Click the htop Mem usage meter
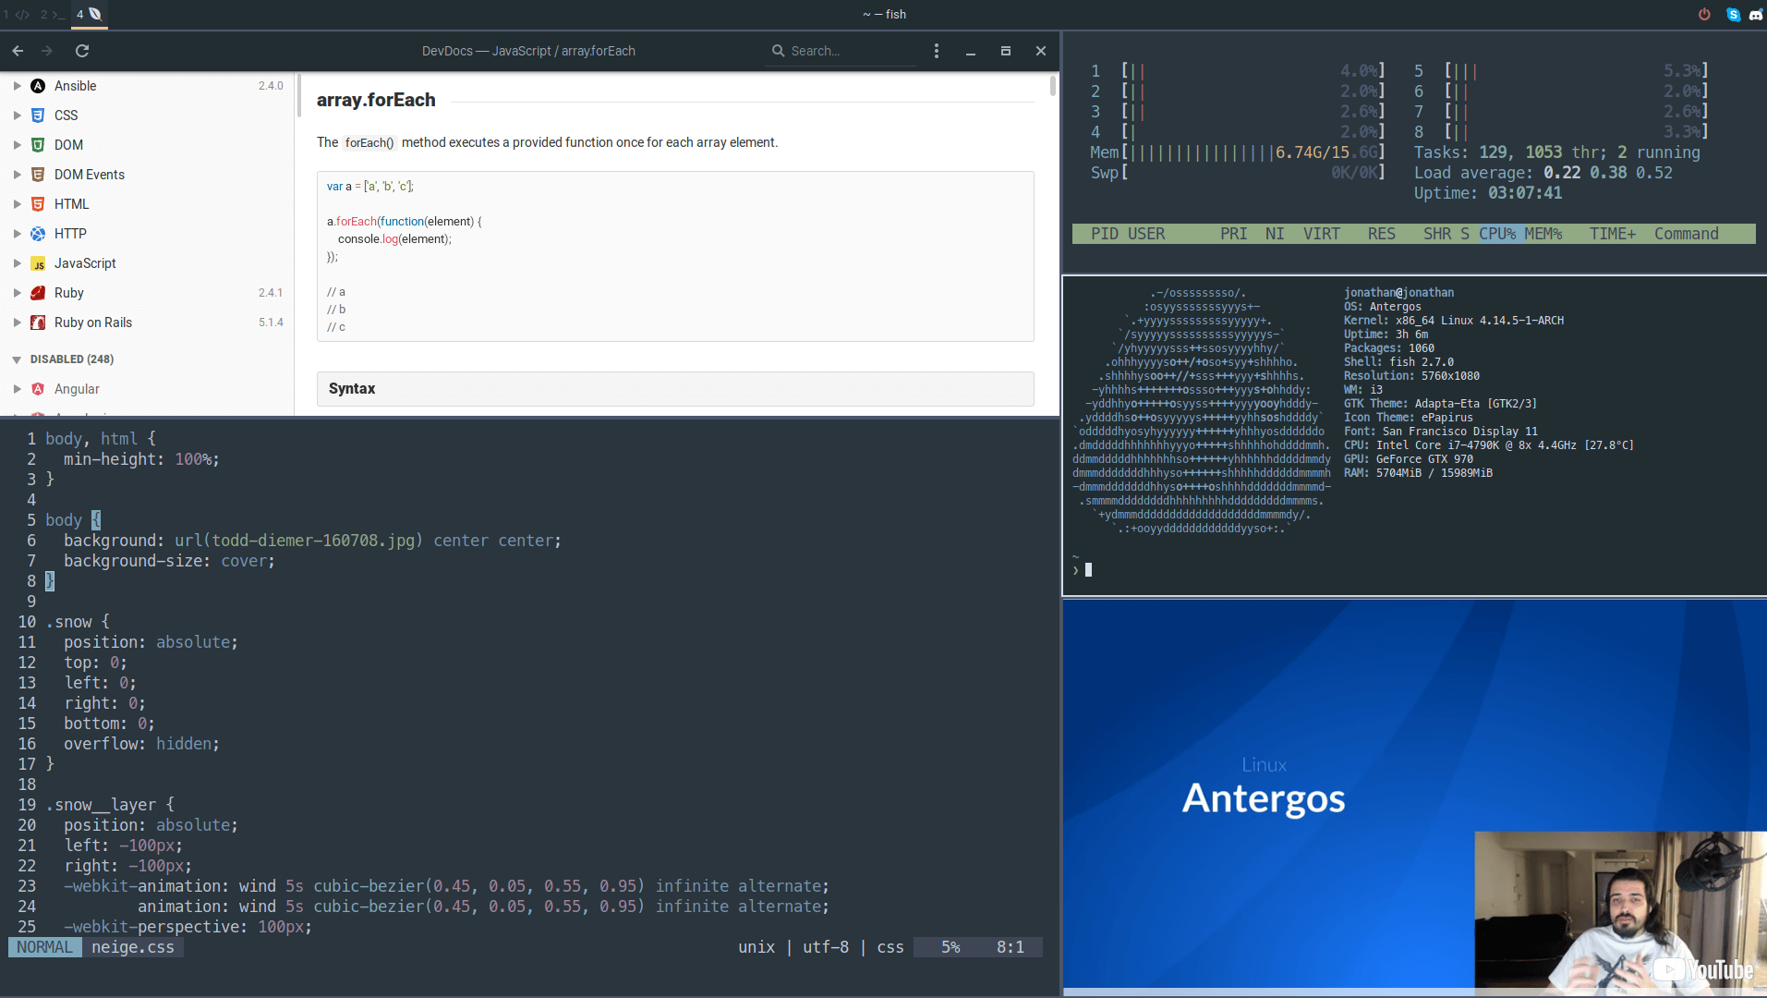Screen dimensions: 1767x998 pyautogui.click(x=1238, y=152)
